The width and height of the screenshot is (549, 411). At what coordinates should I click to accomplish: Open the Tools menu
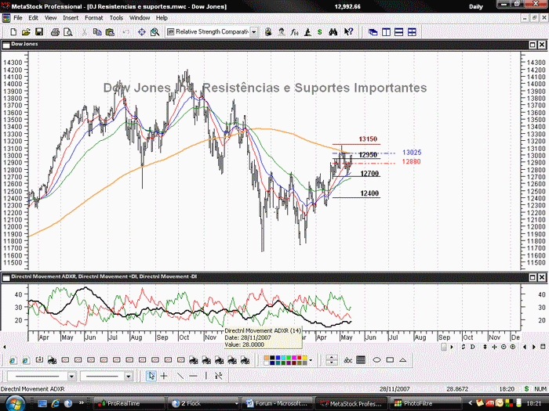(116, 18)
